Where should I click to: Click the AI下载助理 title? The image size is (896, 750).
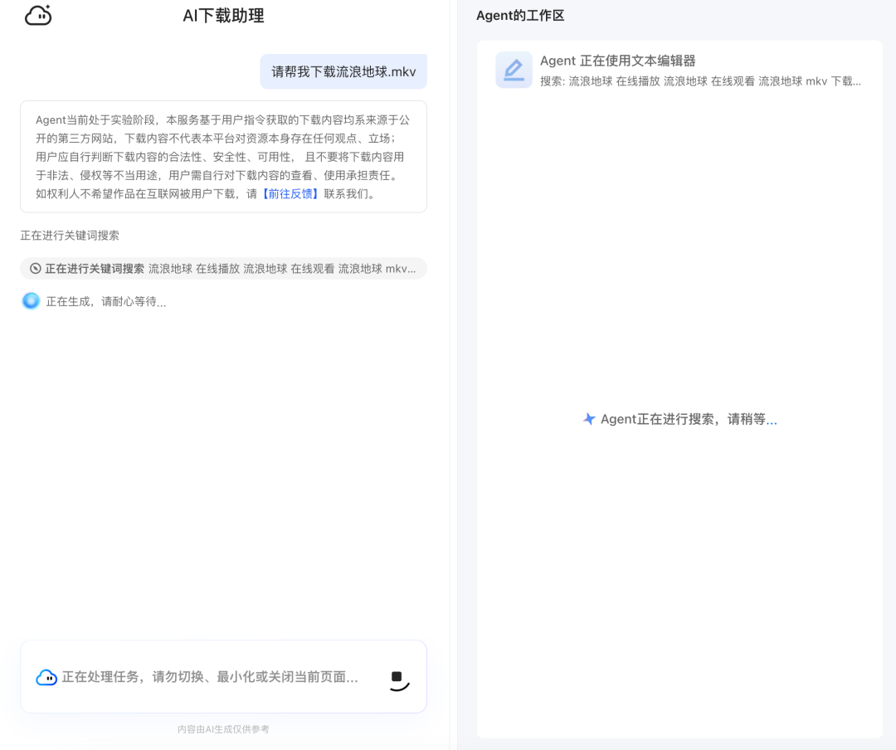pyautogui.click(x=223, y=16)
